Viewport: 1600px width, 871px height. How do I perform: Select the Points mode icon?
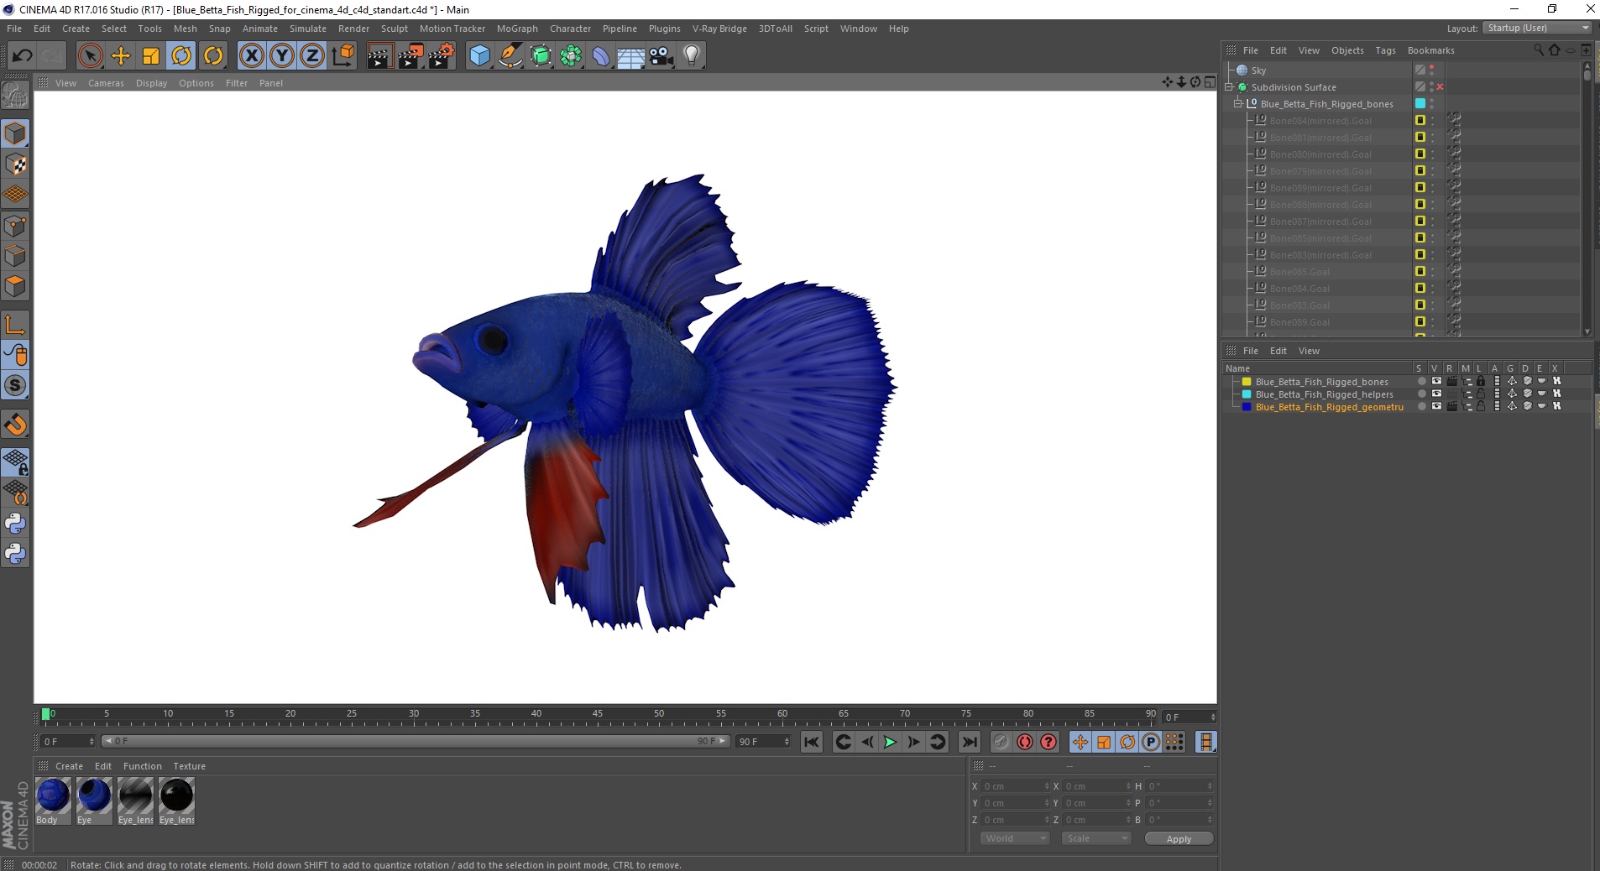[15, 226]
